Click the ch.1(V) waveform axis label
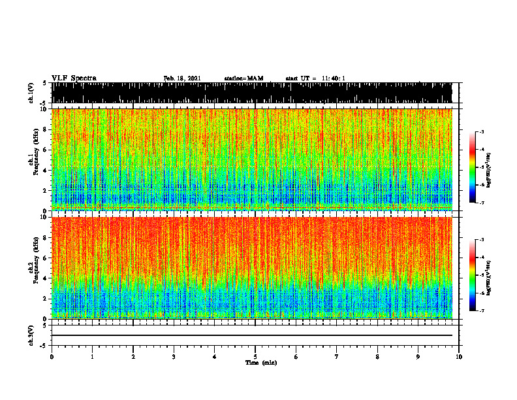Image resolution: width=517 pixels, height=400 pixels. point(31,93)
